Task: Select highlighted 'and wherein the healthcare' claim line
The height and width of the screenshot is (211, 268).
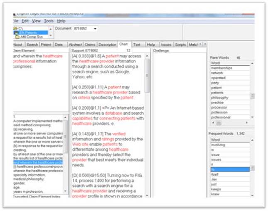Action: (x=38, y=162)
